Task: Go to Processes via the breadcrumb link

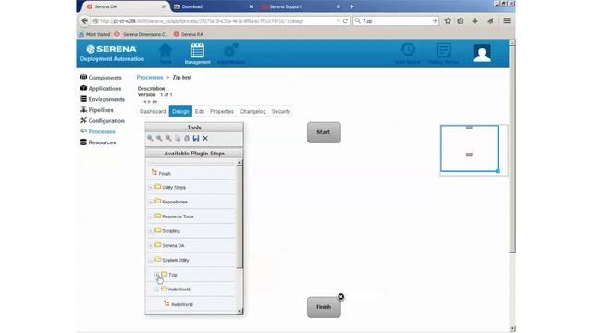Action: coord(150,77)
